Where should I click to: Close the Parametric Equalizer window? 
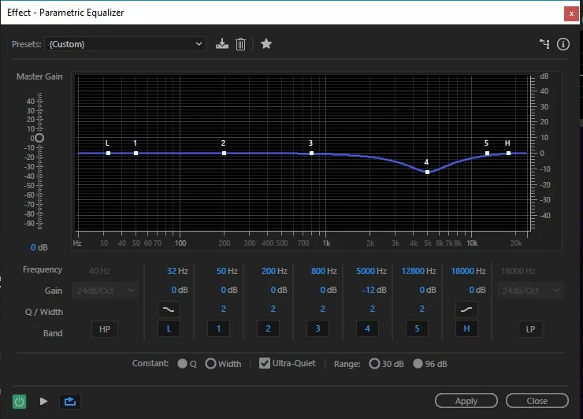point(571,13)
